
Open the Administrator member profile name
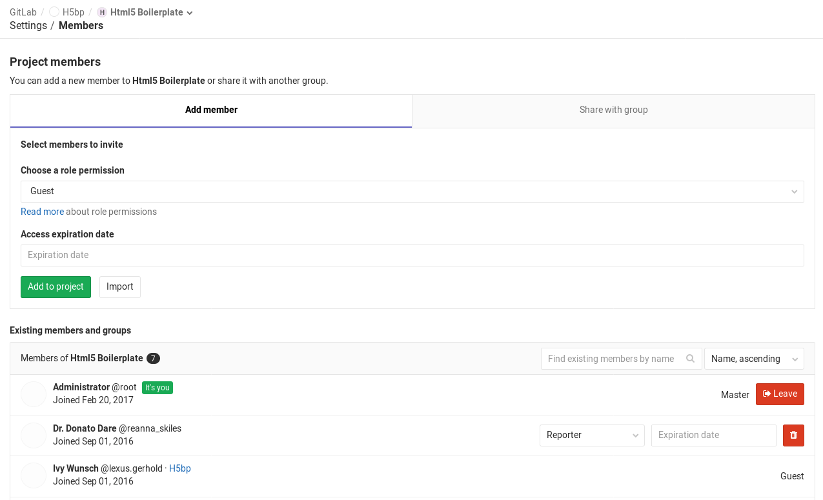(x=81, y=387)
